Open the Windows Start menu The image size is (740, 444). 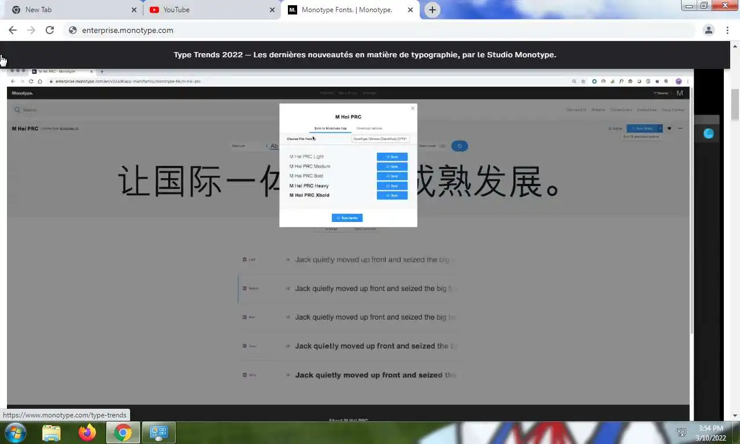[14, 432]
